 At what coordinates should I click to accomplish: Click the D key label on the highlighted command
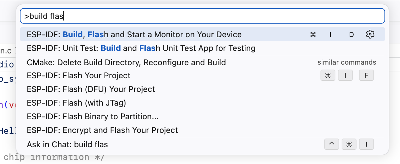point(352,34)
